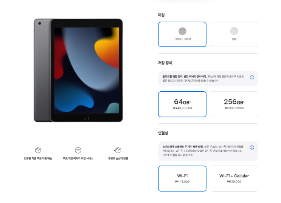The image size is (281, 203).
Task: Choose the Wi-Fi + Cellular option
Action: click(234, 178)
